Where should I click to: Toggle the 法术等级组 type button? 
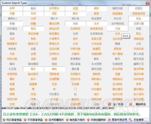[118, 24]
